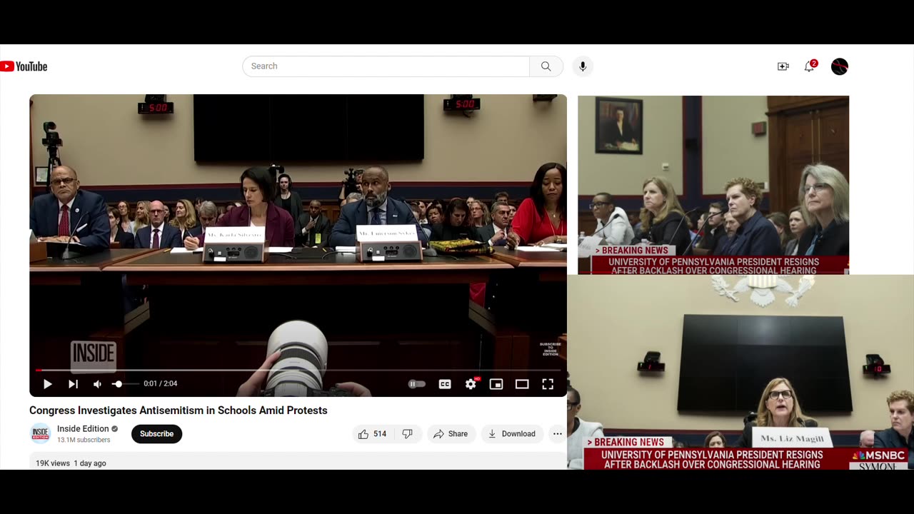Screen dimensions: 914x514
Task: Skip to the next video
Action: (x=73, y=384)
